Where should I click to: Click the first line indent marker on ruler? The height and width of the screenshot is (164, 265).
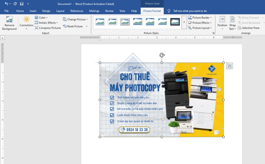[100, 36]
